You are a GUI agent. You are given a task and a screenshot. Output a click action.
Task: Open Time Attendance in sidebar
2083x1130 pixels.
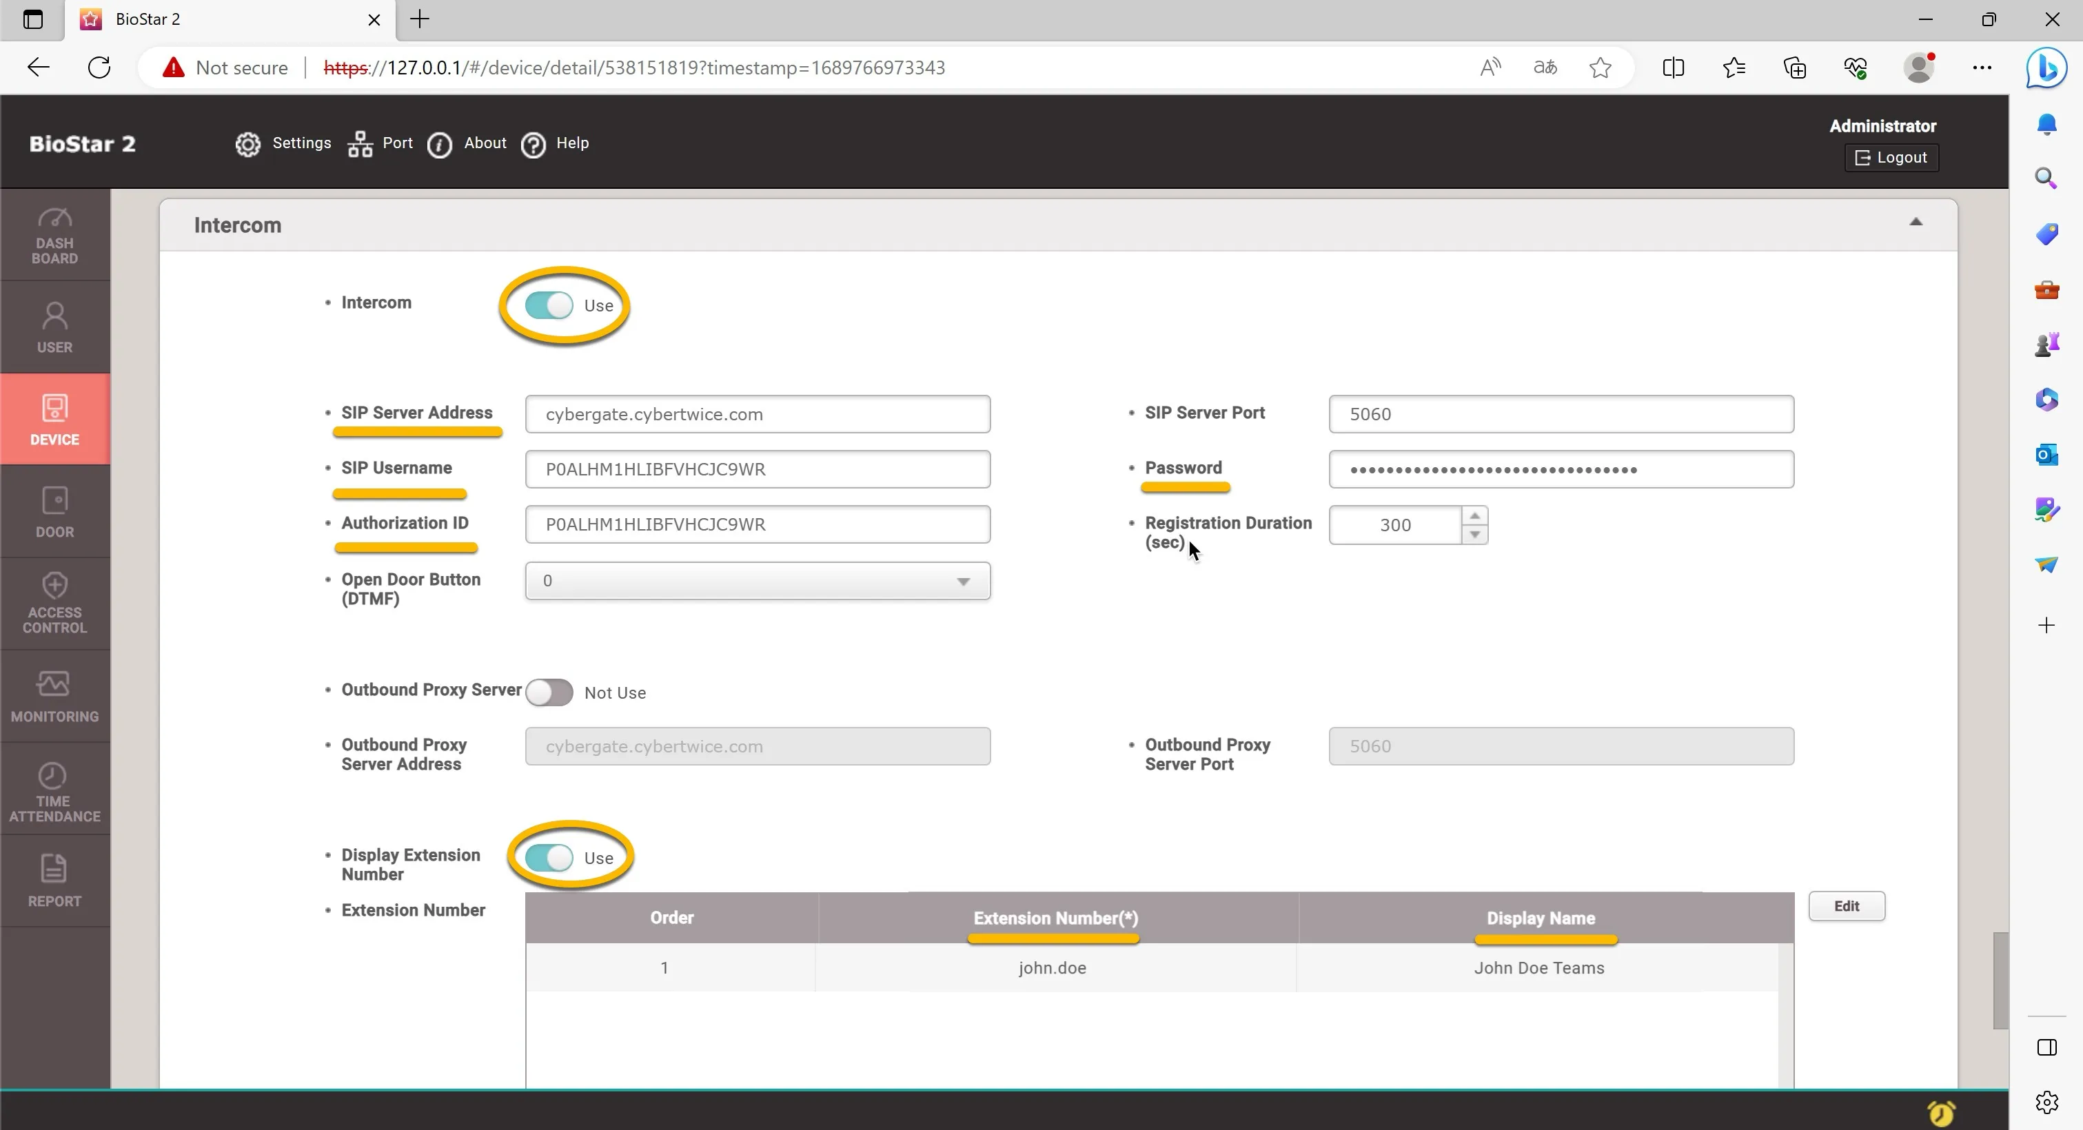click(x=55, y=790)
